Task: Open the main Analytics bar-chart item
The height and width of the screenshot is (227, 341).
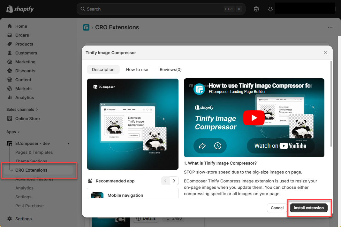Action: 25,97
